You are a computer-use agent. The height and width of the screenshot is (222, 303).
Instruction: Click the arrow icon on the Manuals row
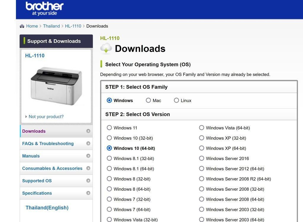coord(88,156)
